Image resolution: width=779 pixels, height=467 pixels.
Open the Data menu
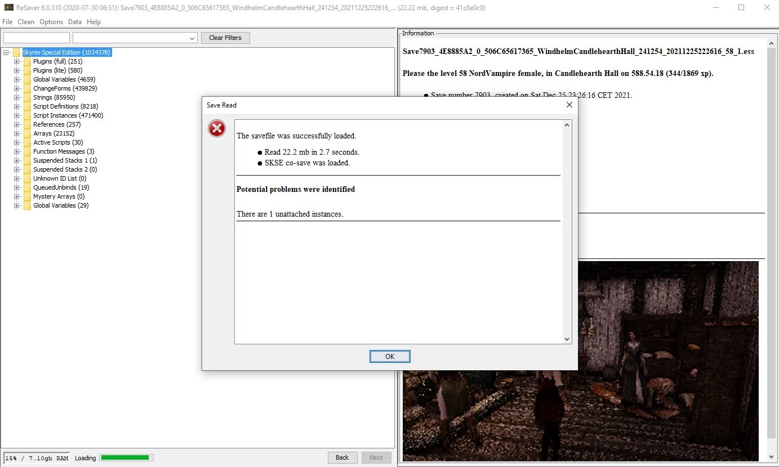[x=75, y=22]
